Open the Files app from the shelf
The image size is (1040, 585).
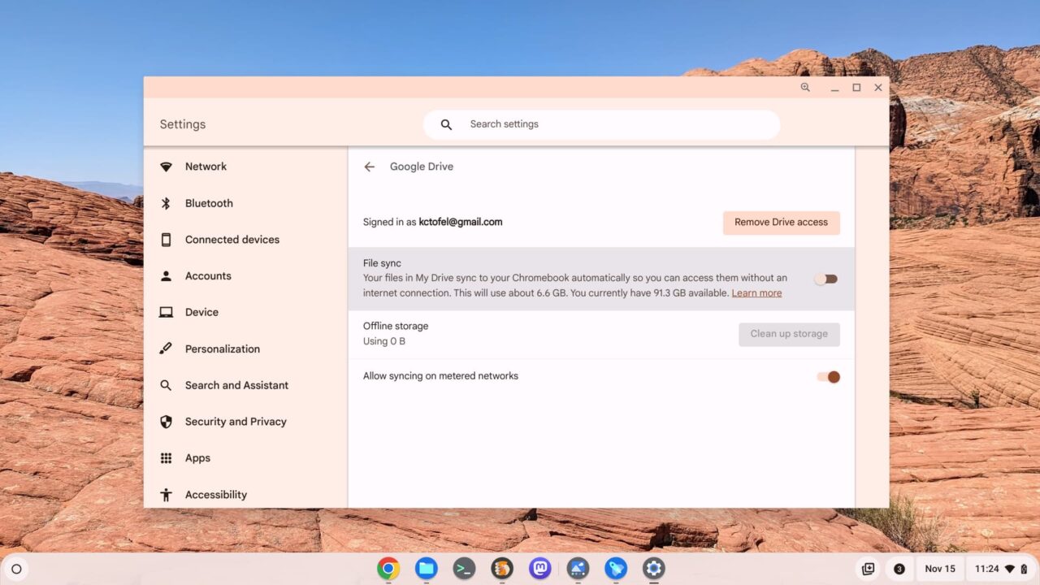click(427, 569)
